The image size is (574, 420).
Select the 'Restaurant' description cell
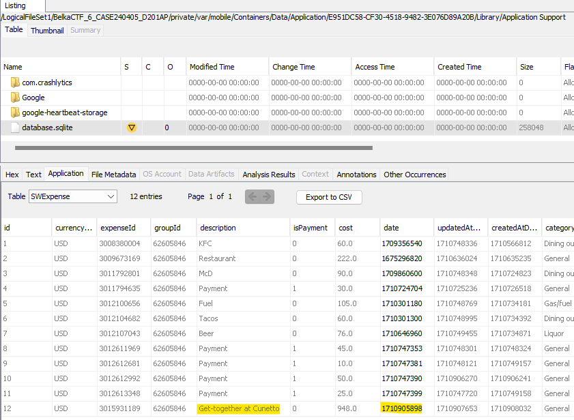[243, 258]
